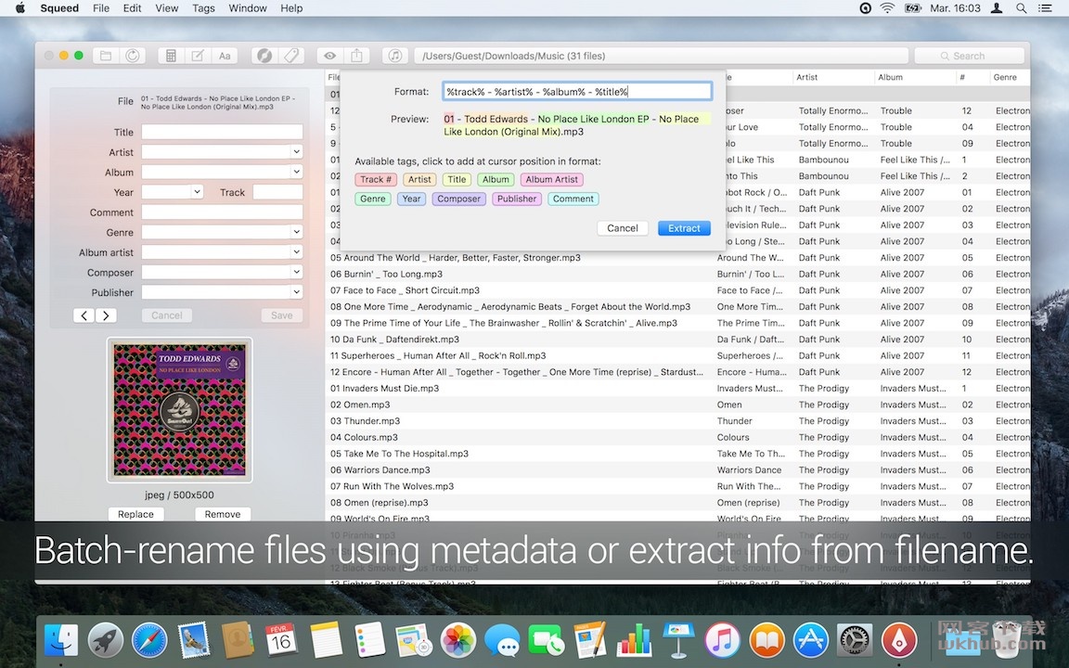Select row '10 Da Funk _ Daftendirekt.mp3'
Viewport: 1069px width, 668px height.
tap(677, 340)
